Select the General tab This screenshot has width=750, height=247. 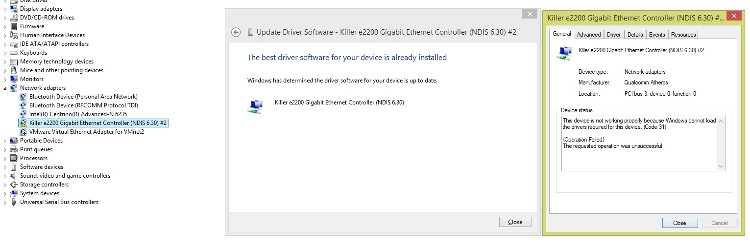coord(562,34)
